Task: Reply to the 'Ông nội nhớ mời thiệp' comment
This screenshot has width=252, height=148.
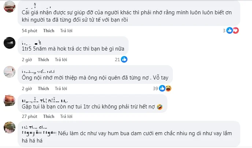Action: [61, 89]
